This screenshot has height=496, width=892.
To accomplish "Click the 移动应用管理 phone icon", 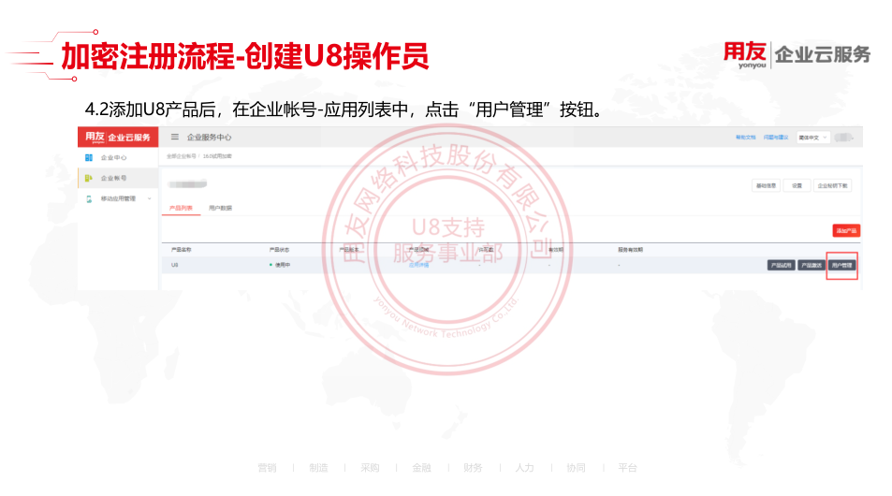I will tap(89, 199).
